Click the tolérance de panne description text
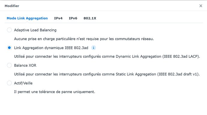Image resolution: width=207 pixels, height=115 pixels. pos(55,92)
